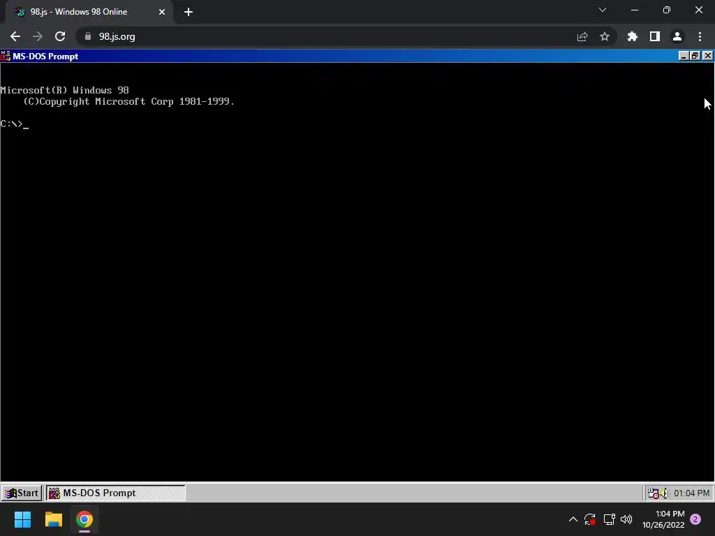Click the MS-DOS Prompt title bar icon
The height and width of the screenshot is (536, 715).
6,56
